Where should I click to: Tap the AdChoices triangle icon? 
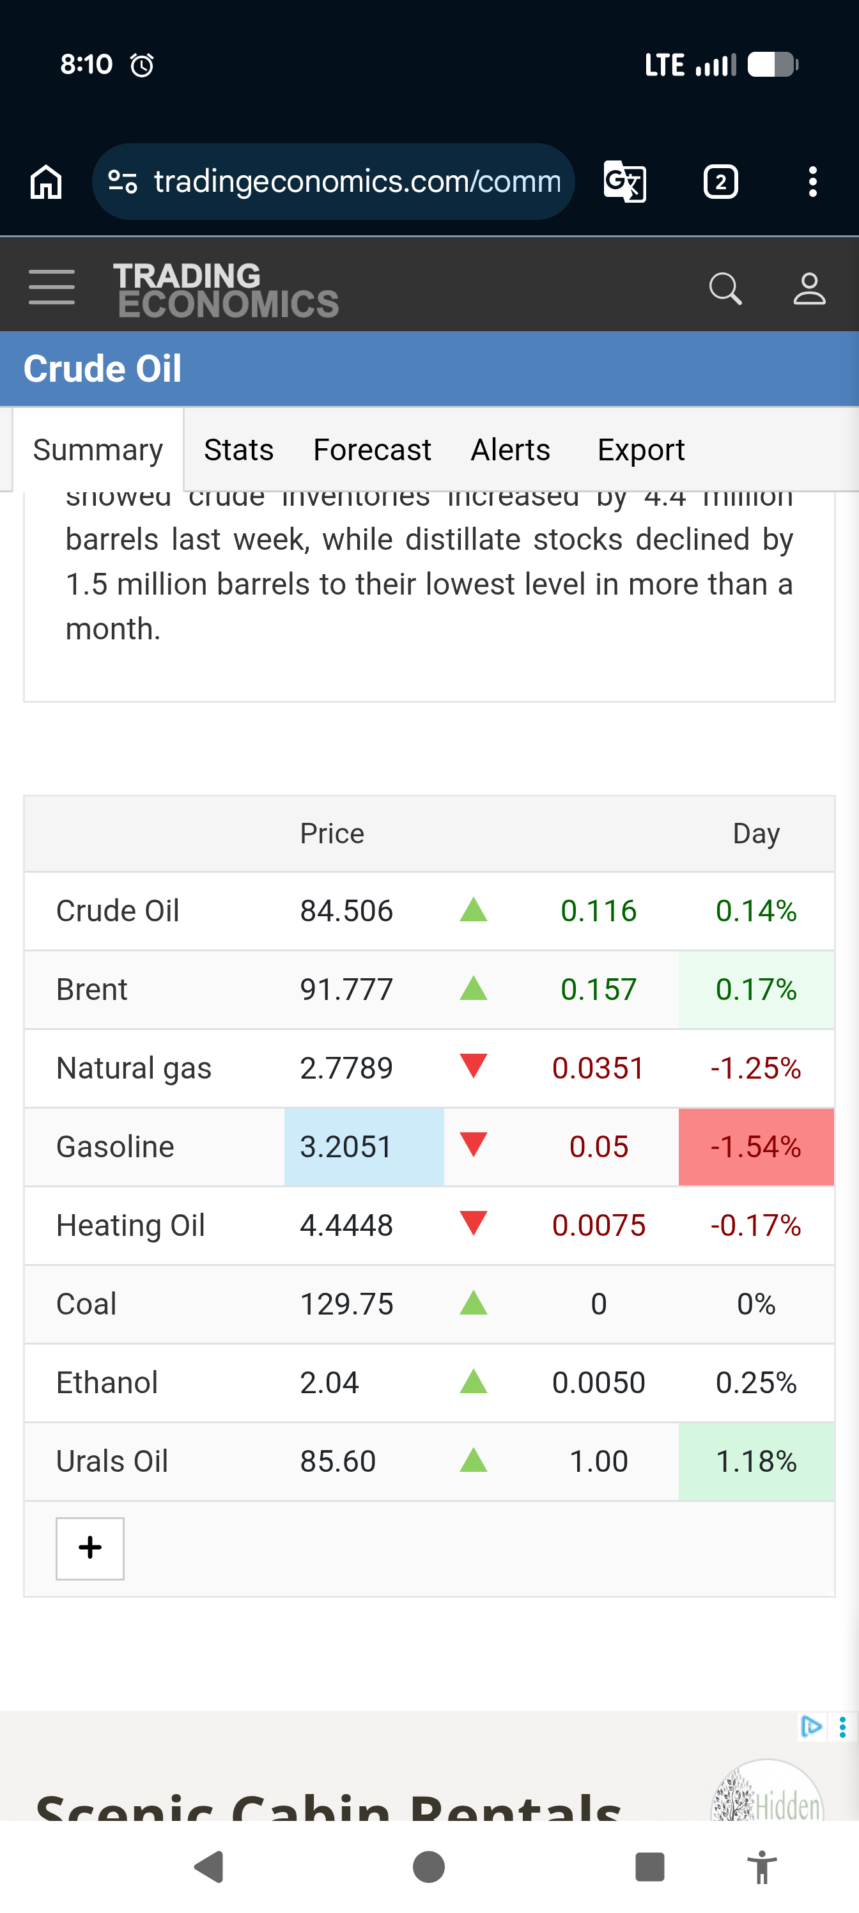click(x=812, y=1726)
